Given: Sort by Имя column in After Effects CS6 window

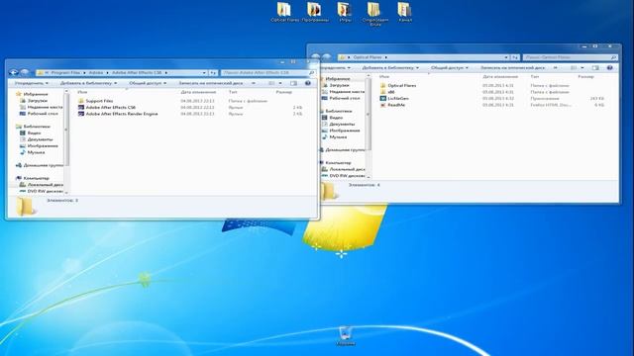Looking at the screenshot, I should click(x=82, y=92).
